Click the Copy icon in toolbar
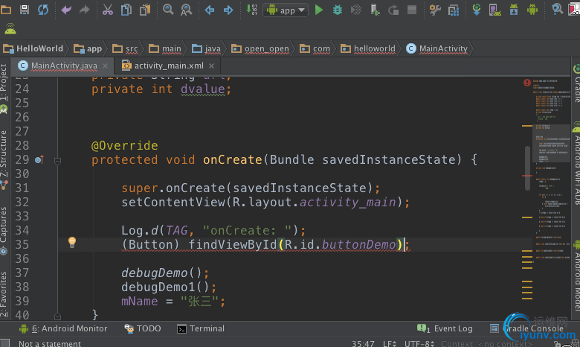The image size is (580, 347). (x=126, y=10)
